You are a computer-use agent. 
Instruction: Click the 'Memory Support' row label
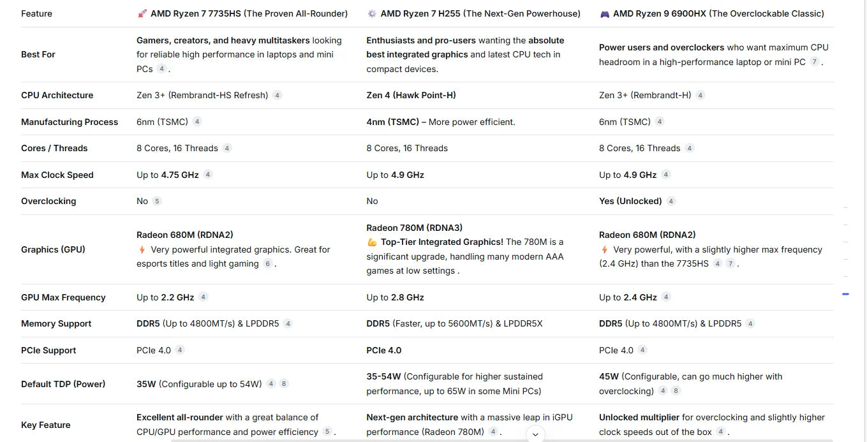click(x=56, y=323)
